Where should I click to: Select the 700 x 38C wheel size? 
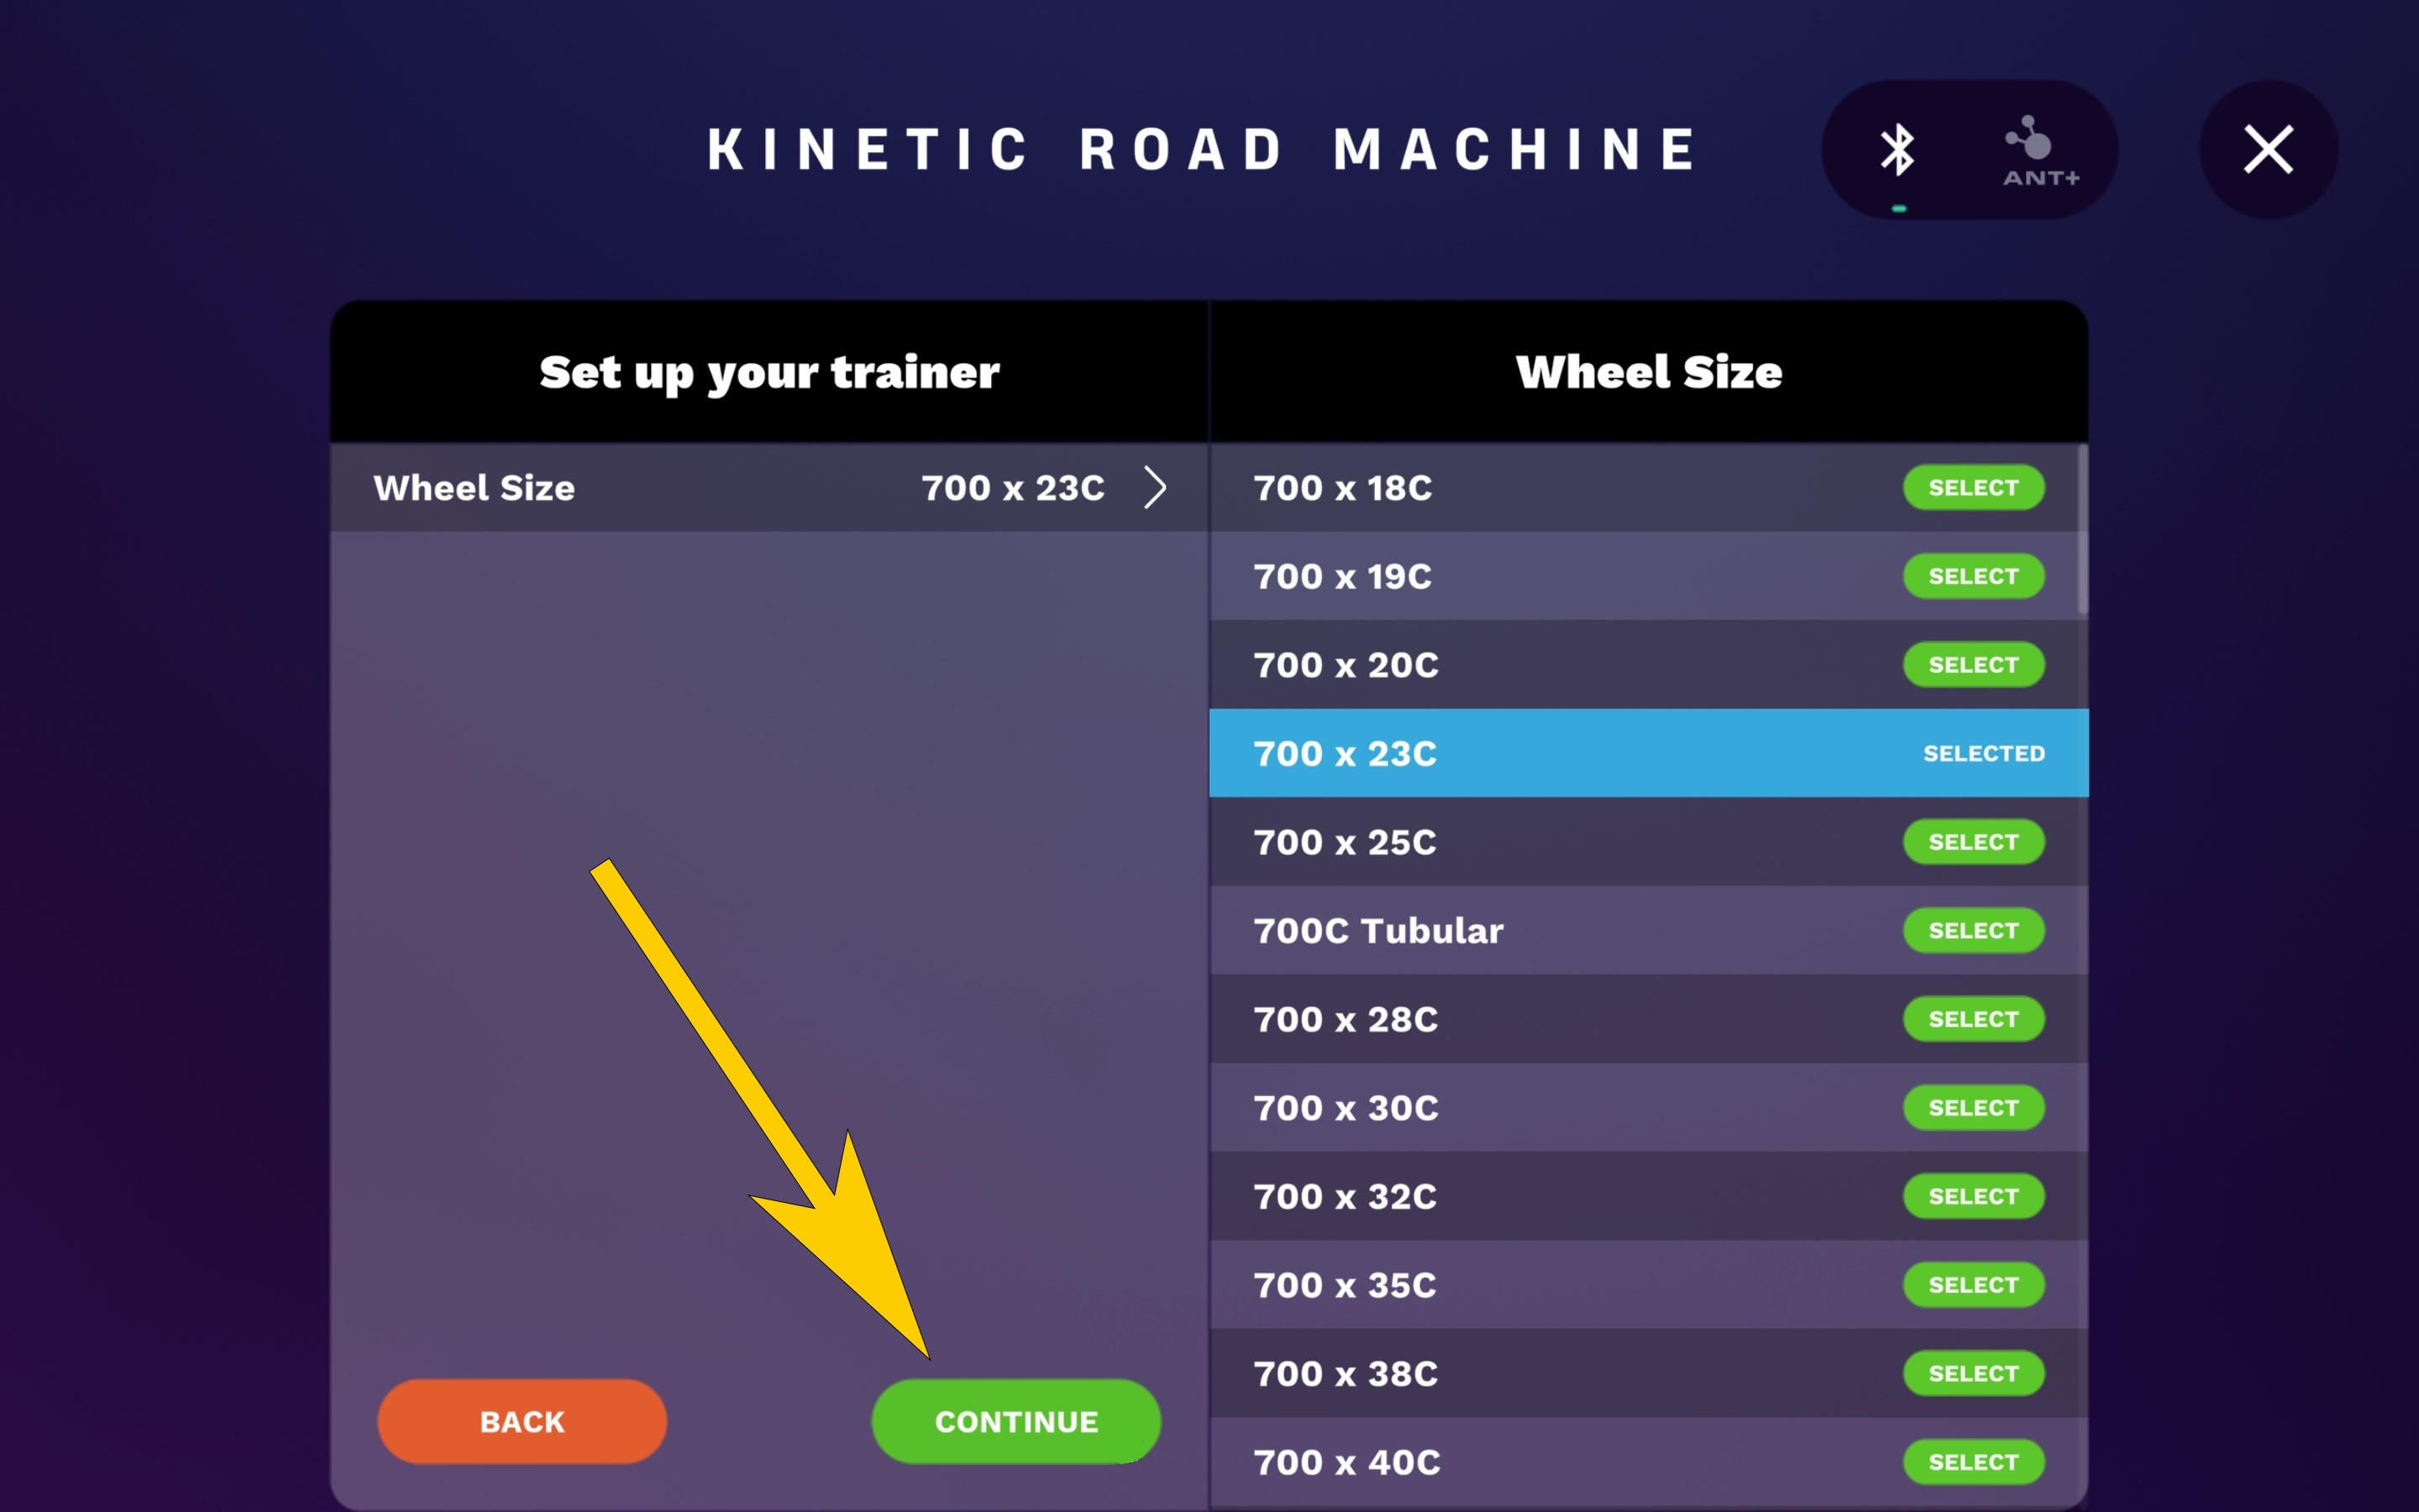(x=1972, y=1374)
